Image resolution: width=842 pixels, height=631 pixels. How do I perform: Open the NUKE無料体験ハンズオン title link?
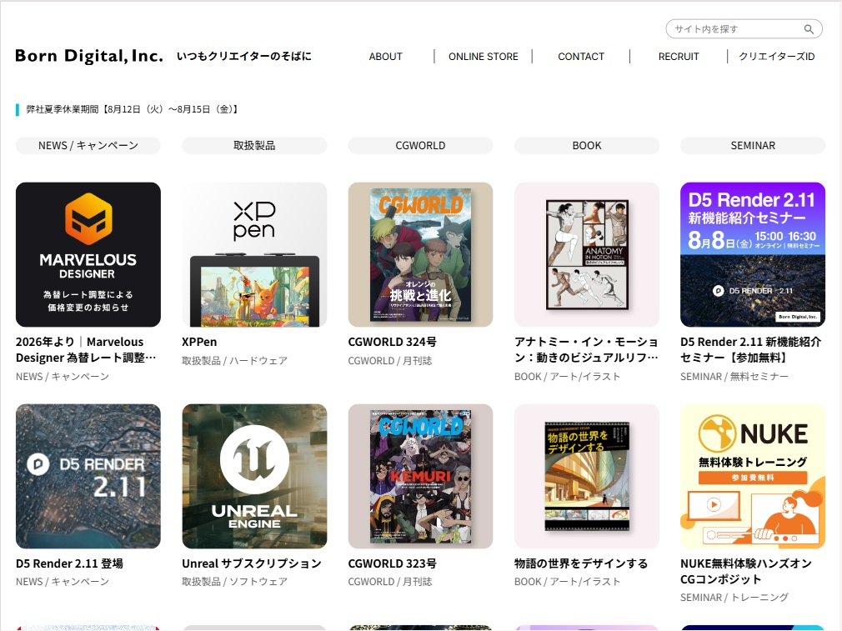click(746, 571)
